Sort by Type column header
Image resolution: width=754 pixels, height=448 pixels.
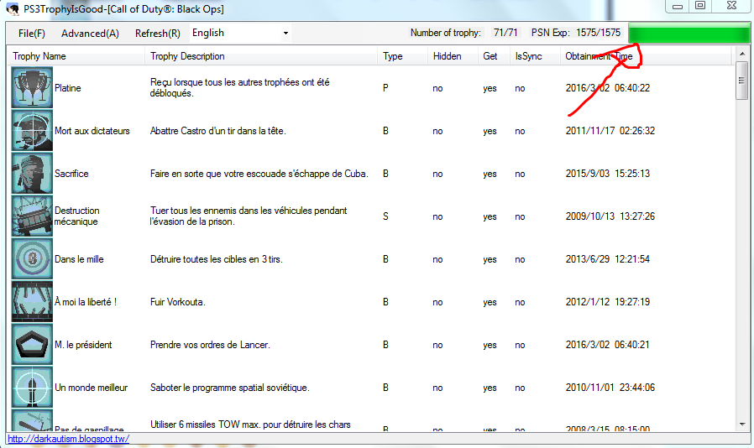tap(402, 56)
